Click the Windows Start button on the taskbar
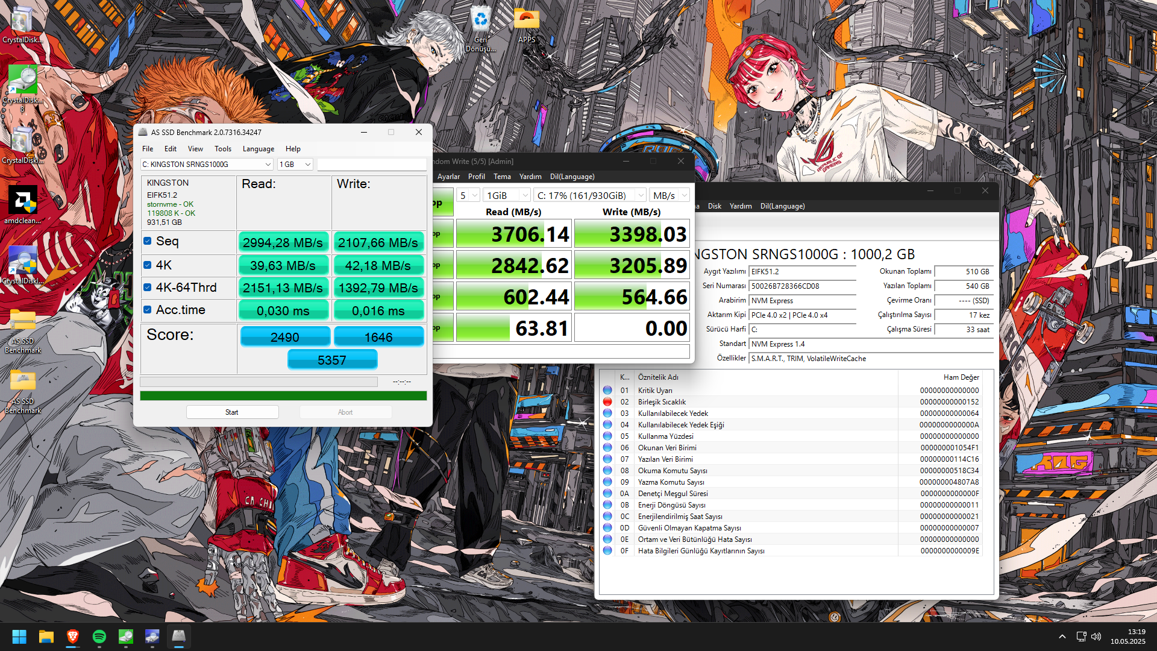The image size is (1157, 651). click(x=19, y=637)
